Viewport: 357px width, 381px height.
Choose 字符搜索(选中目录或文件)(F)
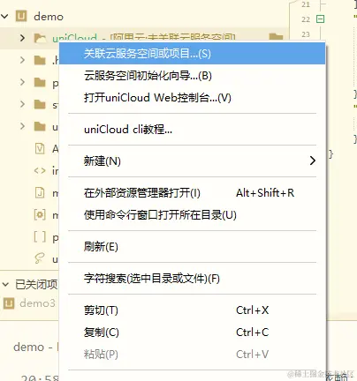click(193, 278)
